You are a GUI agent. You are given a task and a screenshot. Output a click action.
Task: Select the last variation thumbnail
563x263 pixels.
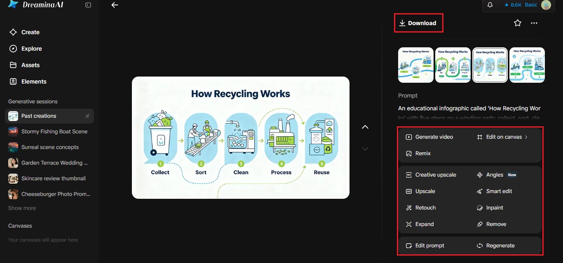(527, 65)
